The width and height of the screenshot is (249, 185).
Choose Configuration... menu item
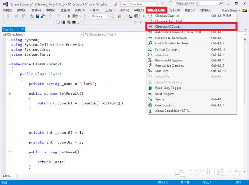pos(191,105)
